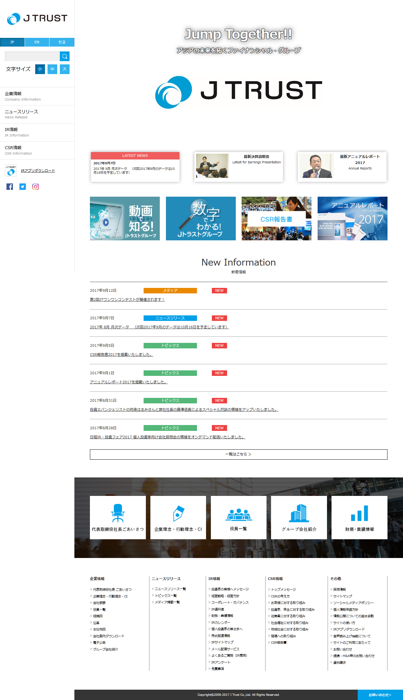Open footer link 資料請求
Screen dimensions: 403x700
point(340,662)
